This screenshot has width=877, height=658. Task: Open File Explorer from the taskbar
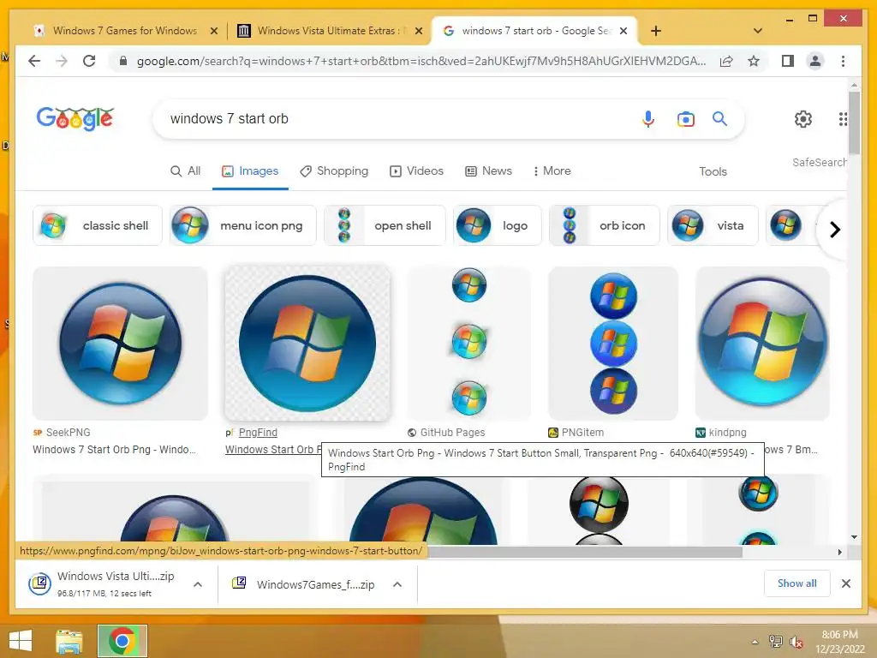pyautogui.click(x=69, y=641)
